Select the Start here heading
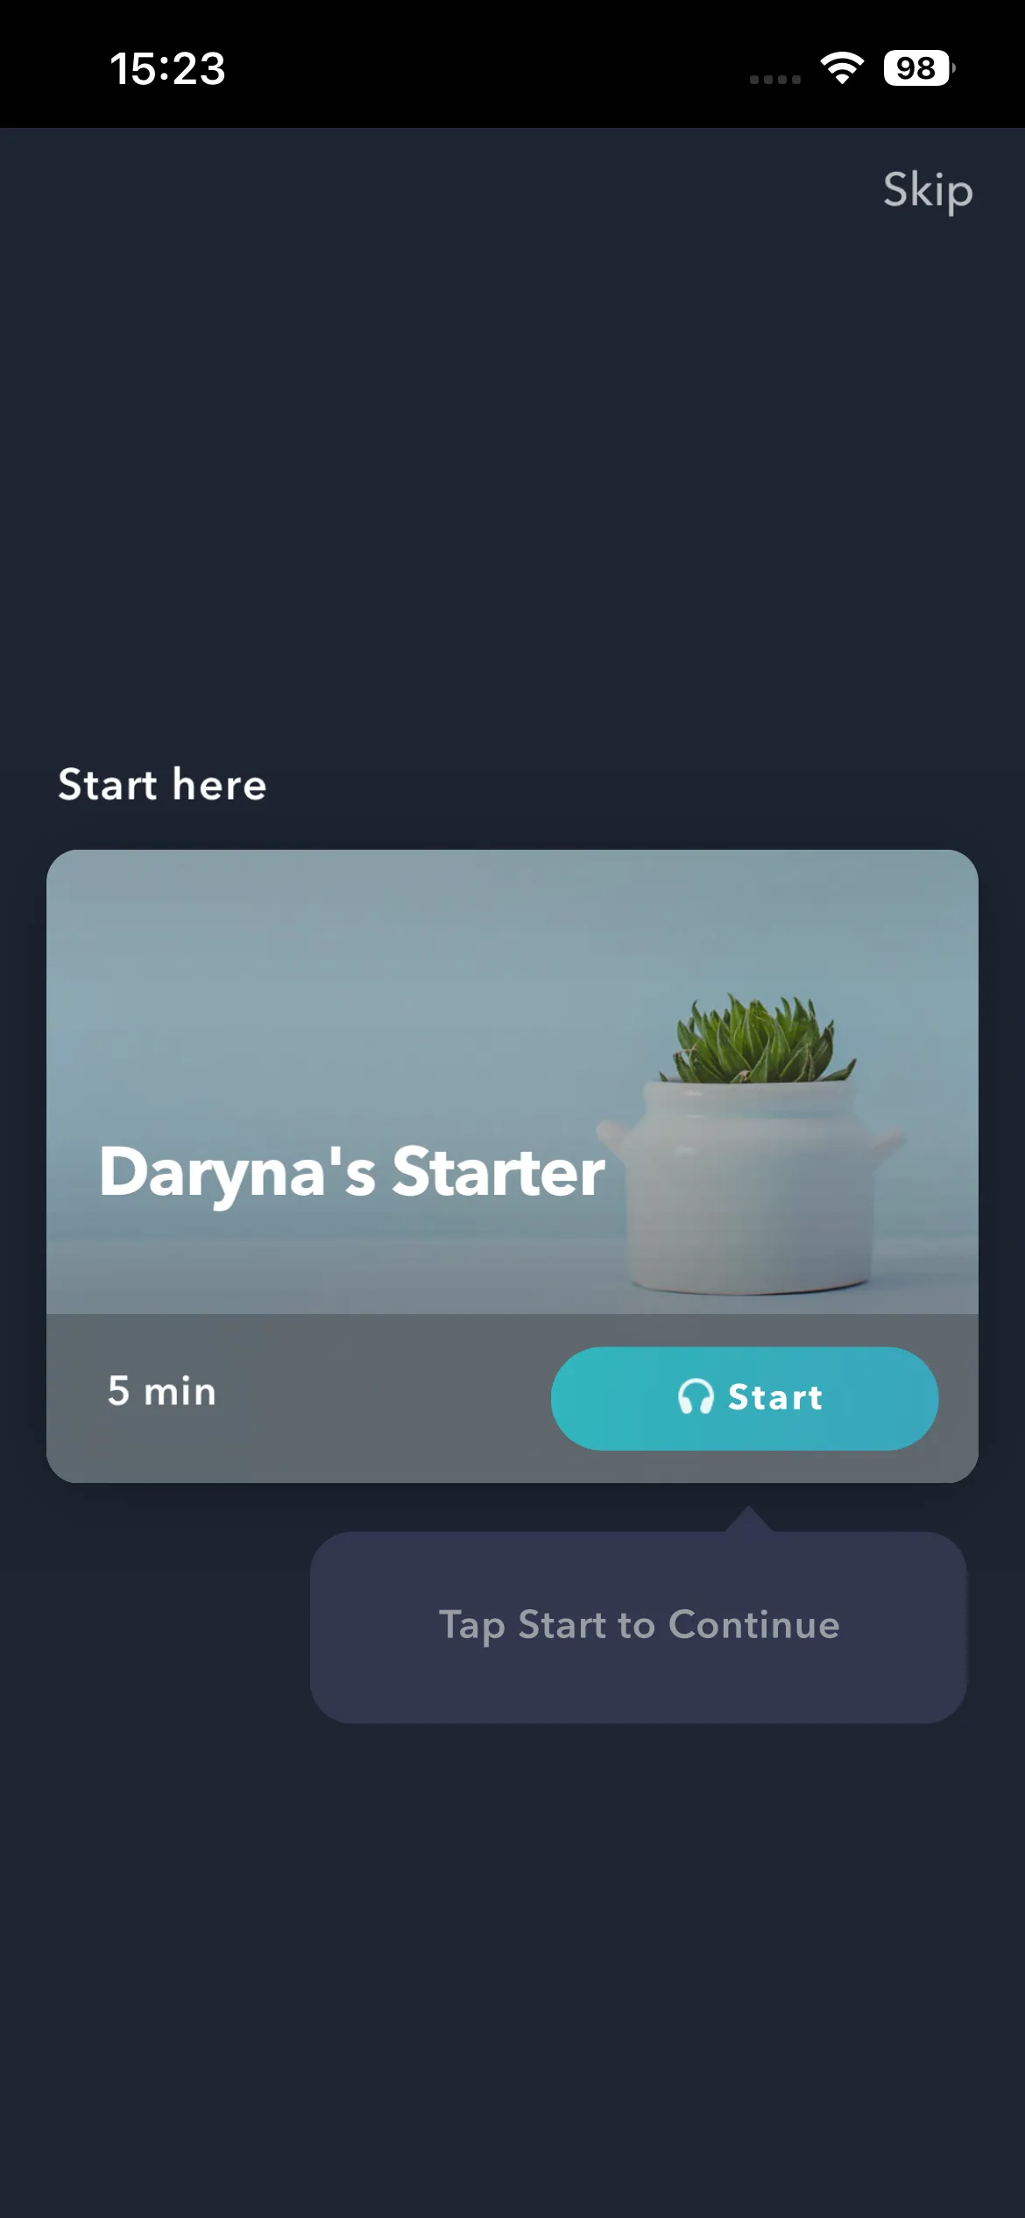Viewport: 1025px width, 2218px height. (x=162, y=784)
